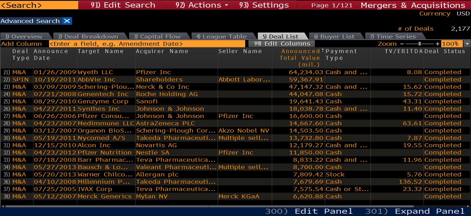Click Allergan plc acquirer
The width and height of the screenshot is (471, 216).
[x=157, y=174]
